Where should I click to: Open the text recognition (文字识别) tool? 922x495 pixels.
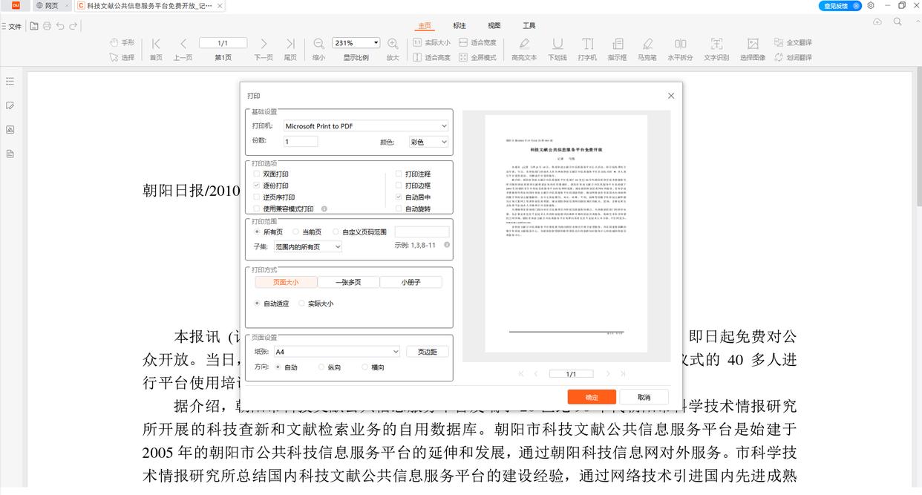pos(716,45)
